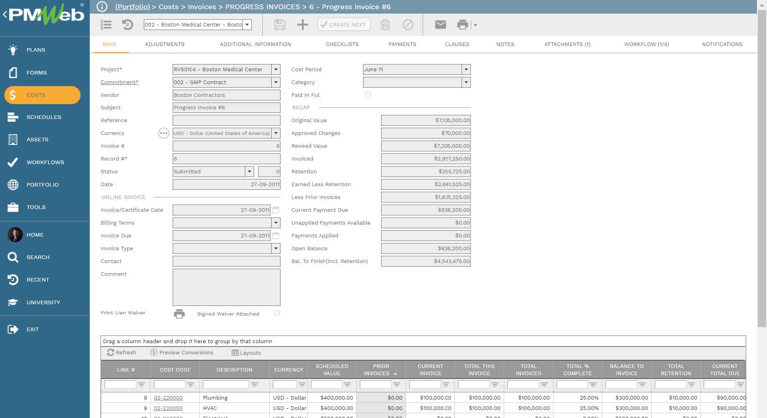Open the Assets building sidebar item
Viewport: 767px width, 418px height.
pos(13,139)
